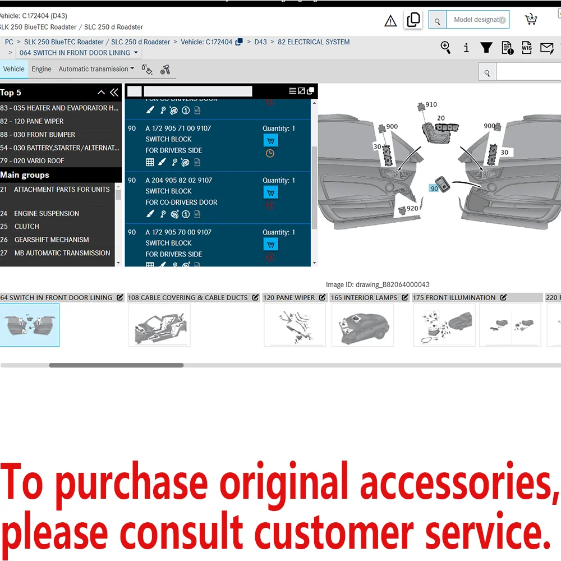Go to PC breadcrumb link
This screenshot has width=561, height=561.
tap(9, 42)
